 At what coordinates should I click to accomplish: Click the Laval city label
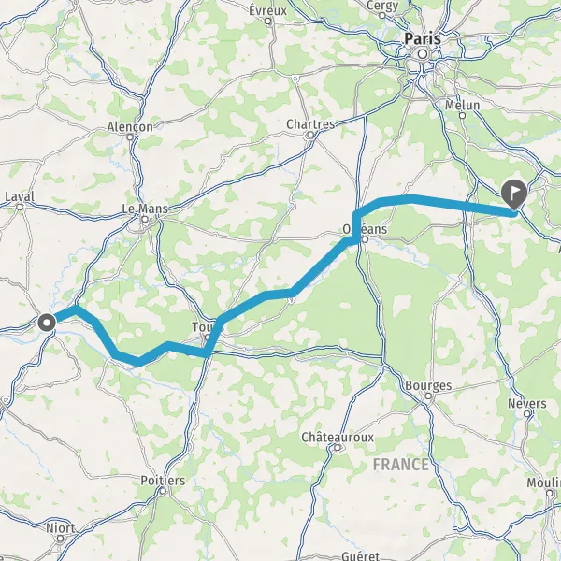(20, 196)
